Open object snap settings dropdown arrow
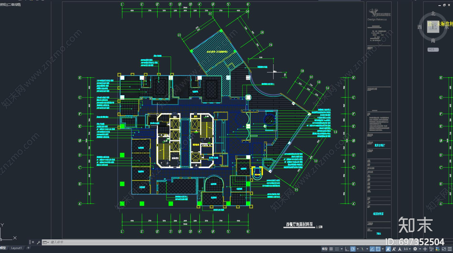The width and height of the screenshot is (453, 253). (x=383, y=249)
